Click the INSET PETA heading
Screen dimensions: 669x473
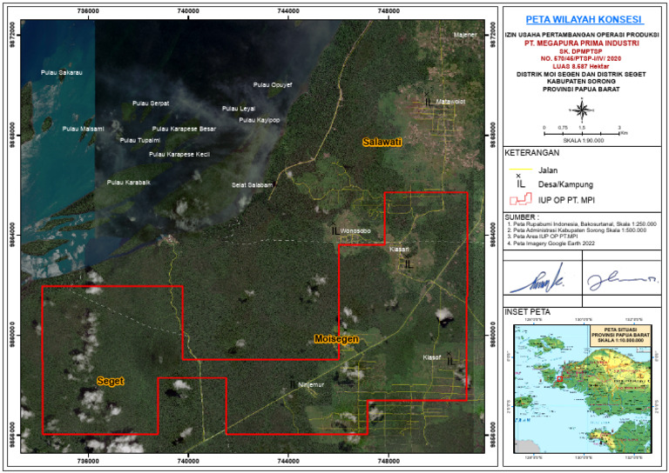pos(528,312)
